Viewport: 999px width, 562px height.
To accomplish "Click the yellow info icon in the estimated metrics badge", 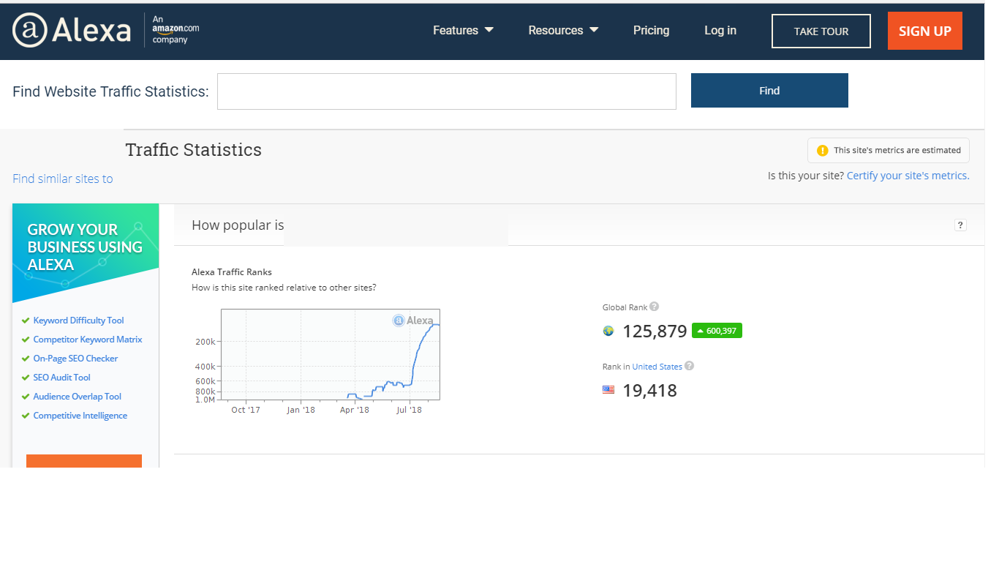I will point(822,150).
